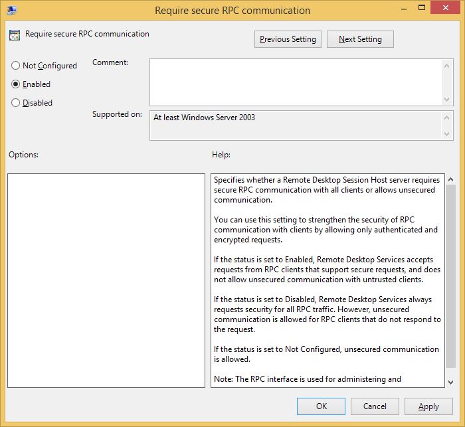Click the Group Policy icon in title bar
Viewport: 465px width, 427px height.
click(x=12, y=10)
